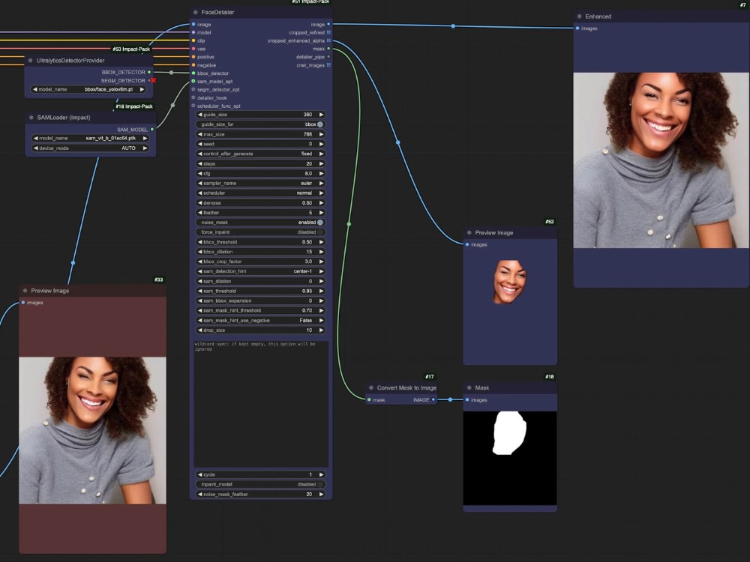Click the Enhanced node images input port
Screen dimensions: 750x562
[577, 28]
